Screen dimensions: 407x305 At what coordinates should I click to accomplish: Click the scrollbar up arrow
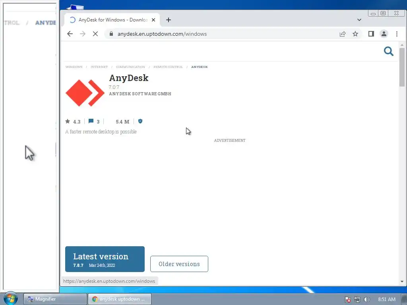[402, 45]
